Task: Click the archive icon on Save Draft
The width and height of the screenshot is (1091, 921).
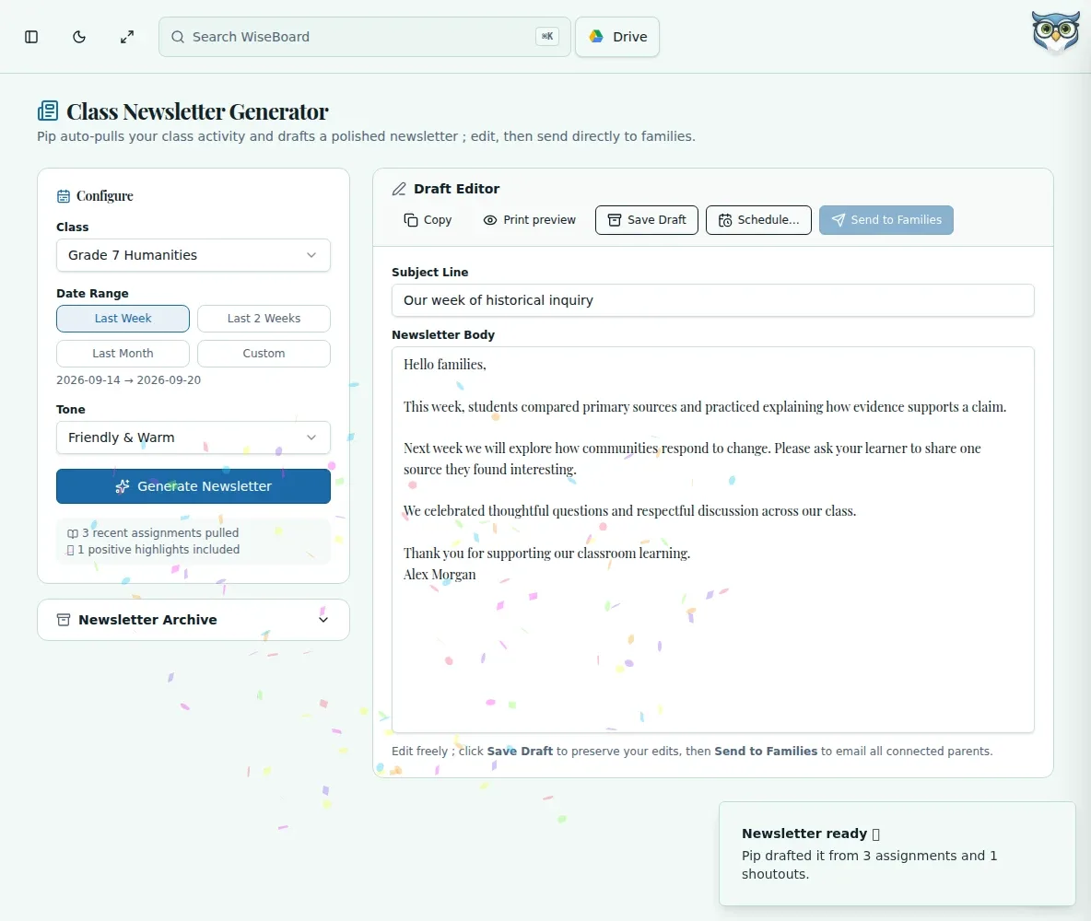Action: [x=615, y=220]
